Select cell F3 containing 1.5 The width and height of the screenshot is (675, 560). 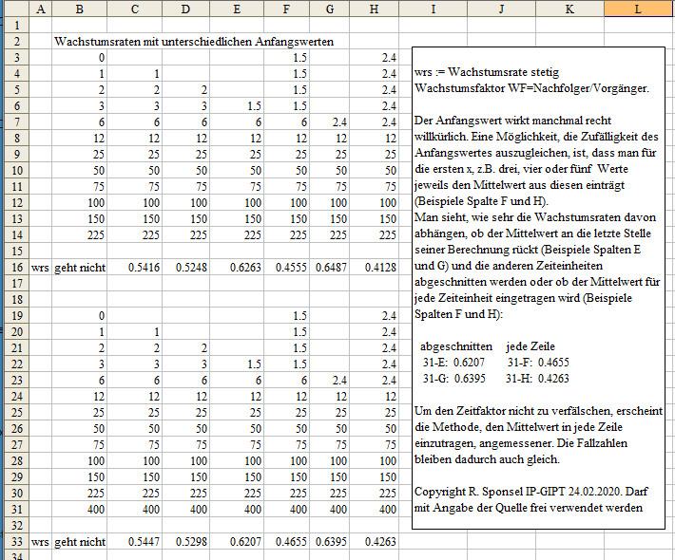pos(287,58)
